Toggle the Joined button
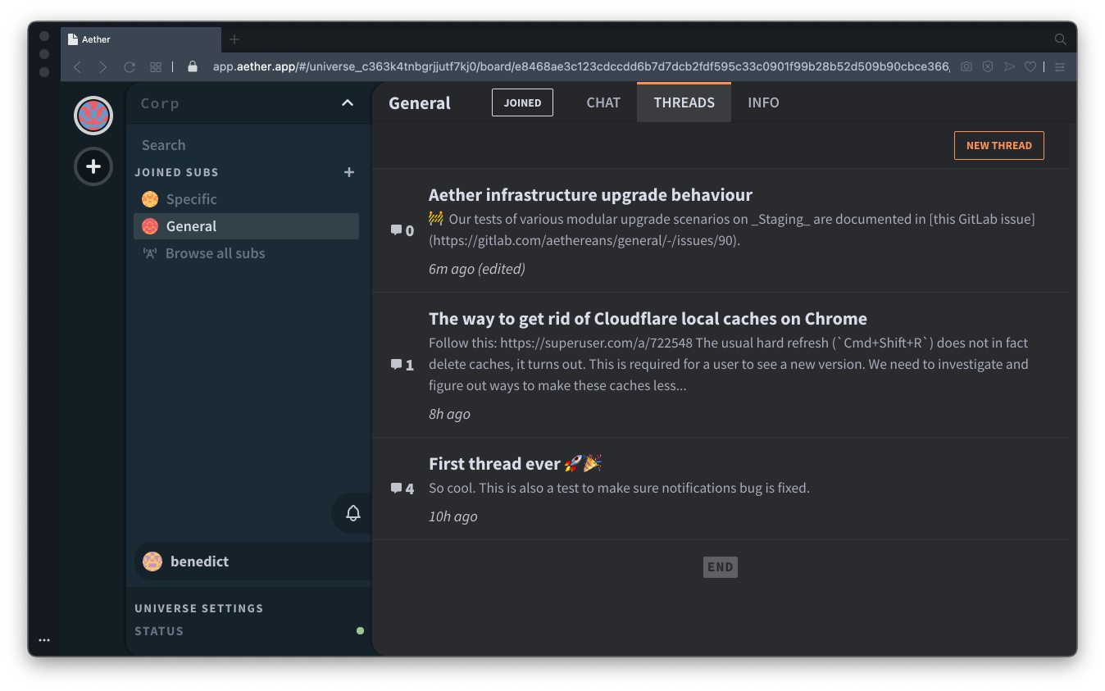The image size is (1105, 691). click(522, 102)
